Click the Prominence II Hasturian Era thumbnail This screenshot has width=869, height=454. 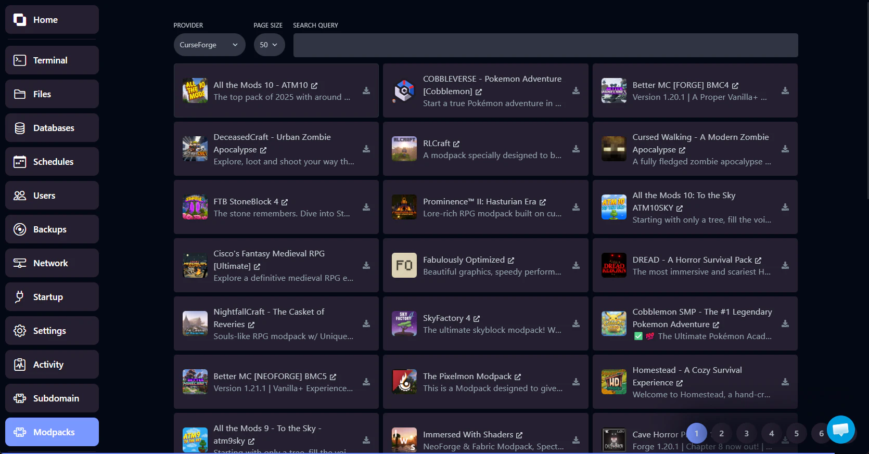click(404, 207)
